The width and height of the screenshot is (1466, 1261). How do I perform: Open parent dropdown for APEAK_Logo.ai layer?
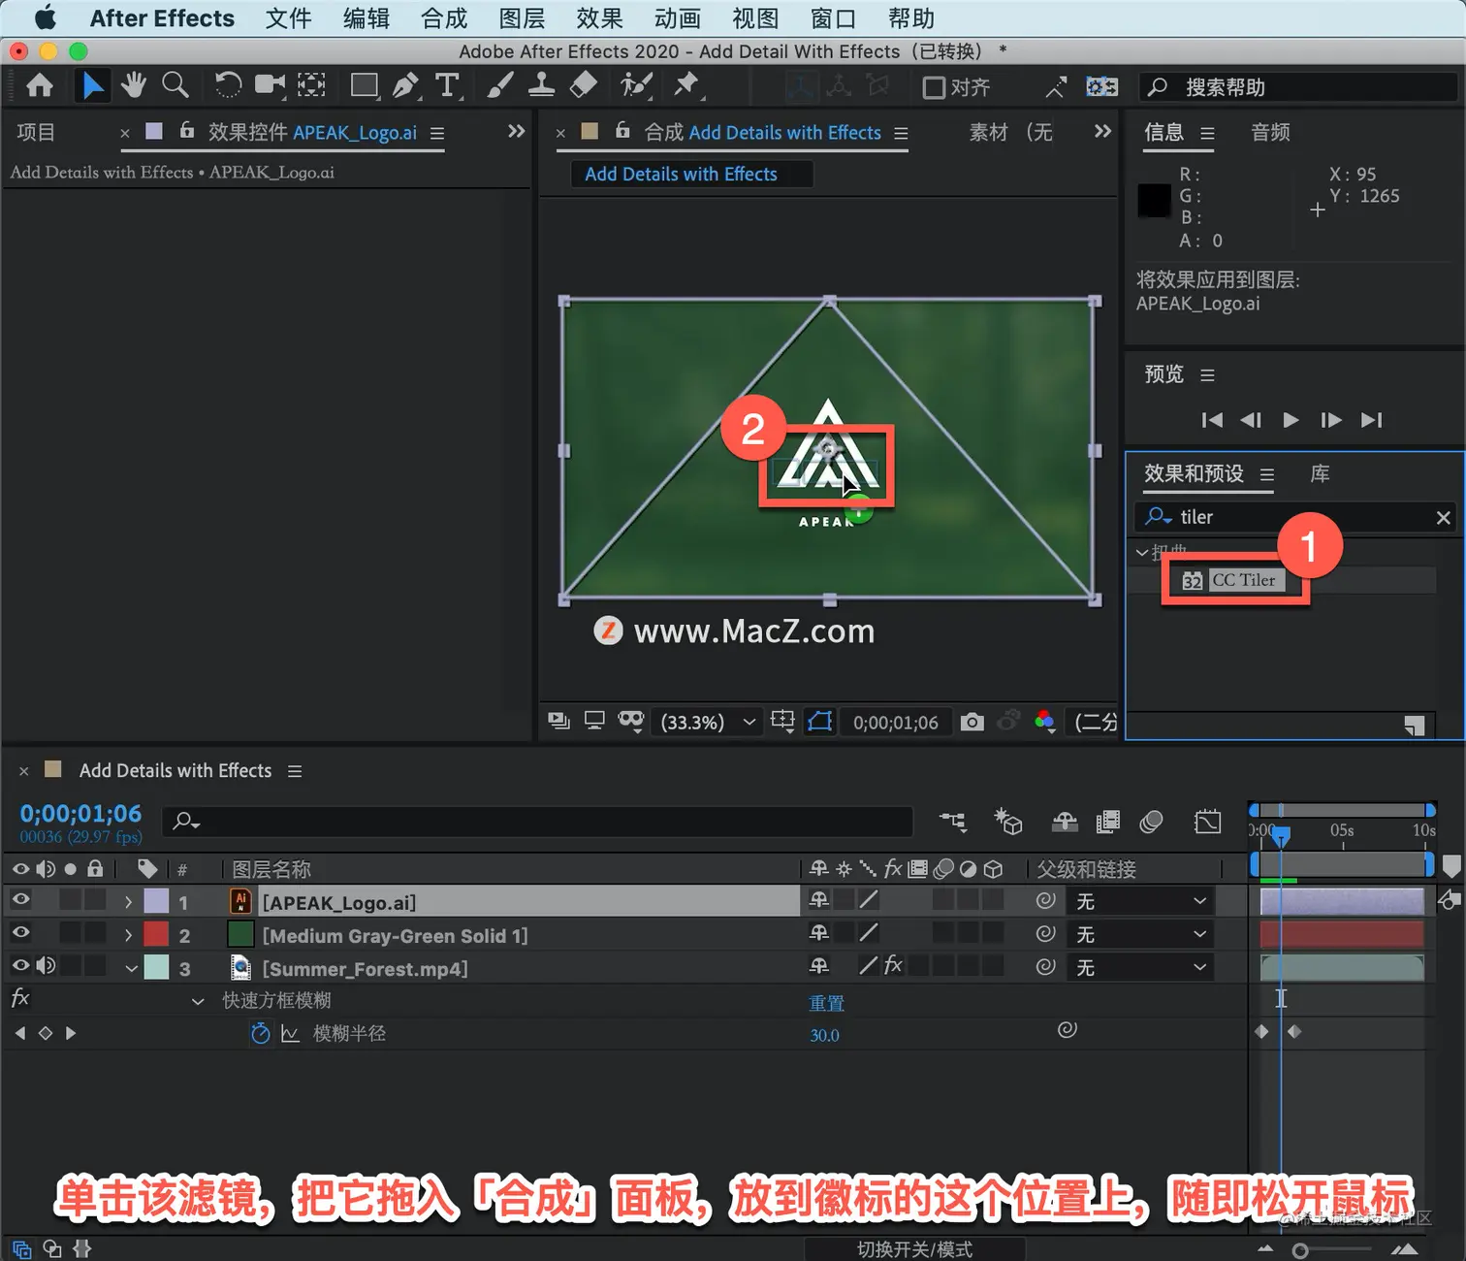coord(1141,901)
